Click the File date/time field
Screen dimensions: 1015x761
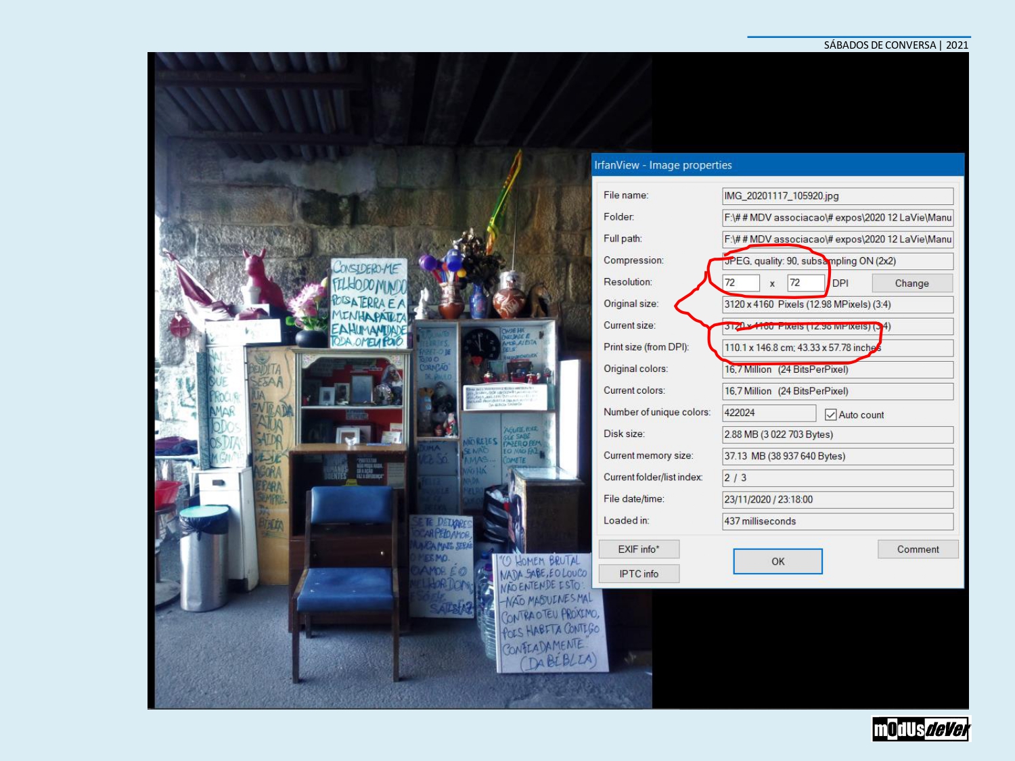tap(837, 499)
